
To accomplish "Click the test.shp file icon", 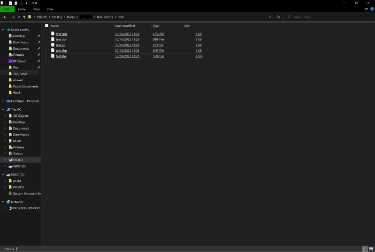I will 53,50.
